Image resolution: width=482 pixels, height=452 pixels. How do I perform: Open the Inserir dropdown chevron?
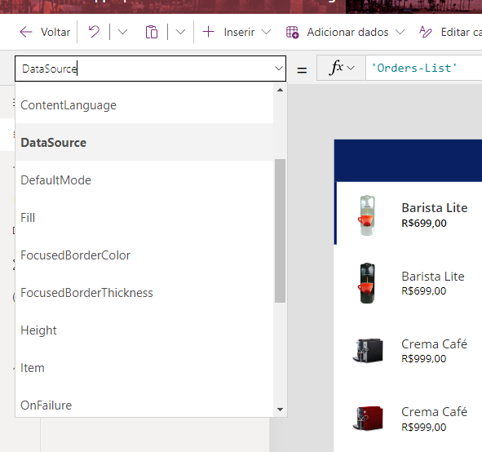coord(266,32)
